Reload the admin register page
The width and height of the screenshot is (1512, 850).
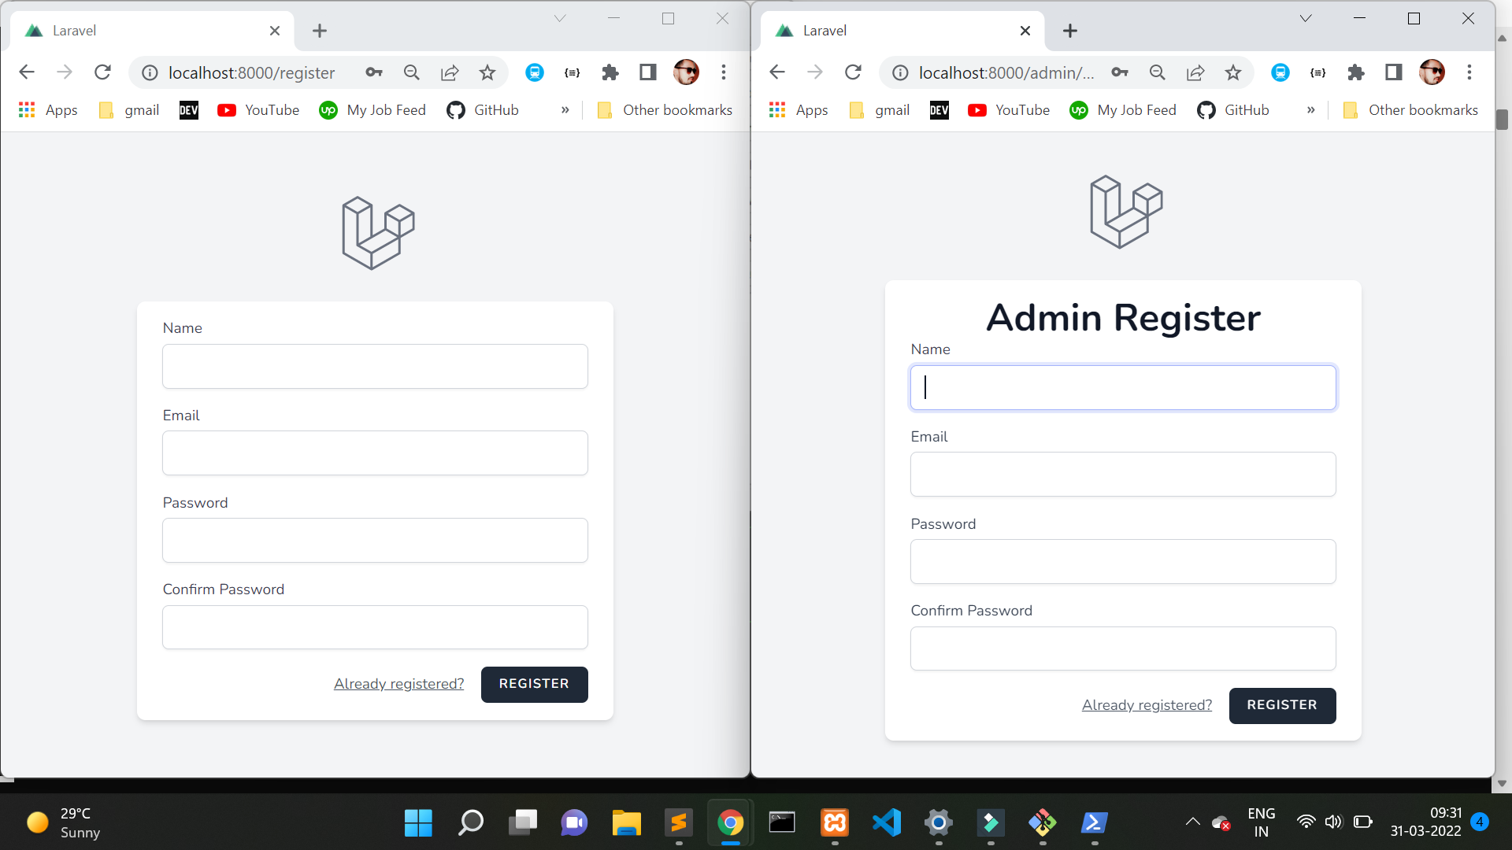pos(853,72)
